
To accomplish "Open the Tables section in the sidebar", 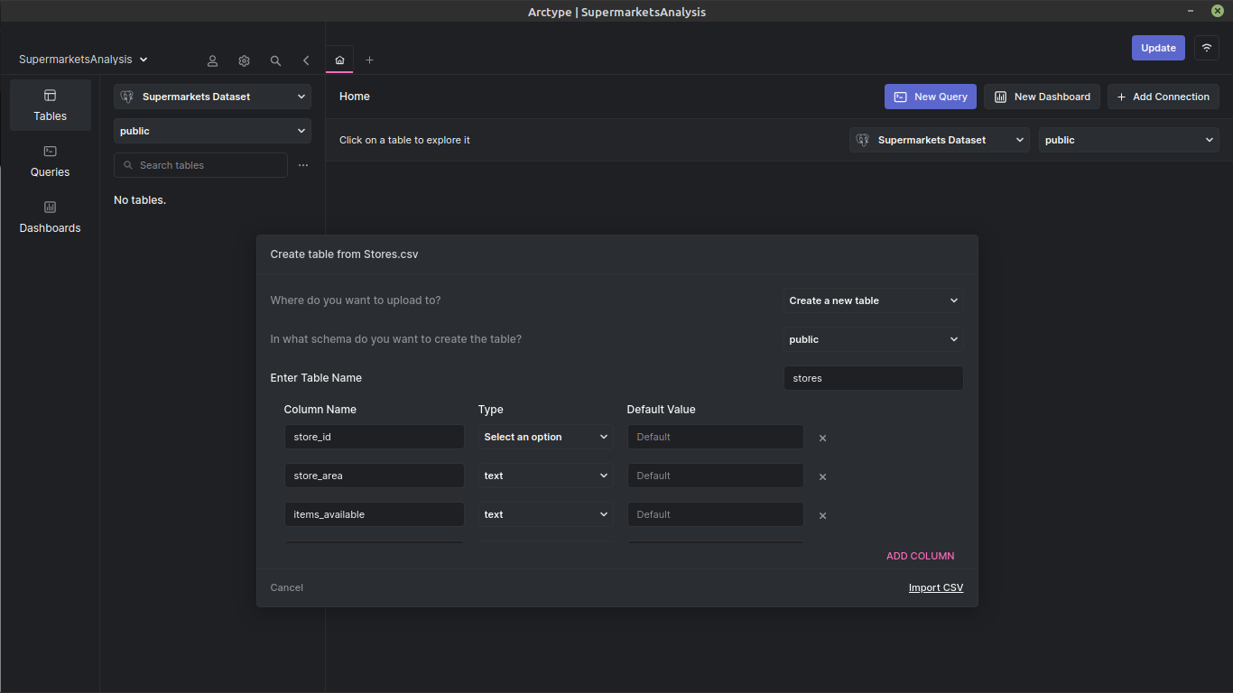I will pos(50,105).
